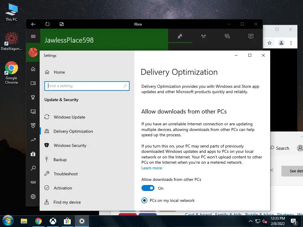
Task: Open Xbox Captures icon in sidebar
Action: 33,111
